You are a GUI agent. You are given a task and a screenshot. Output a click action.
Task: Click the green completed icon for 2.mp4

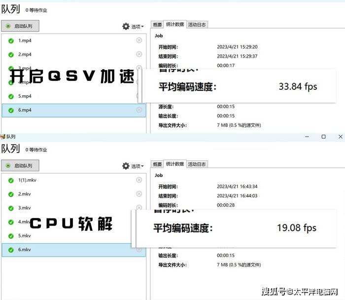(x=11, y=55)
